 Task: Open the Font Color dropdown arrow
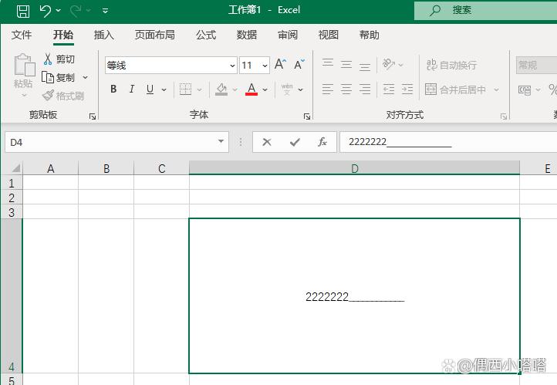pos(265,89)
